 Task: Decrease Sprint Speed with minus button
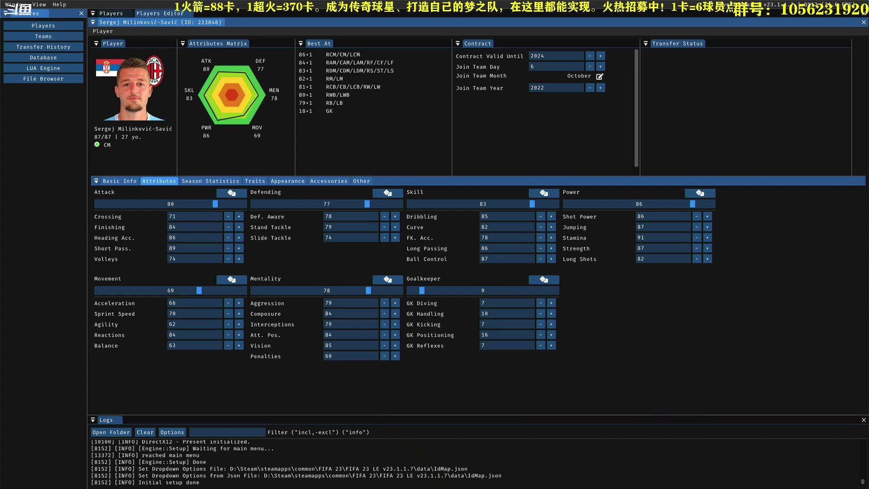[x=229, y=314]
